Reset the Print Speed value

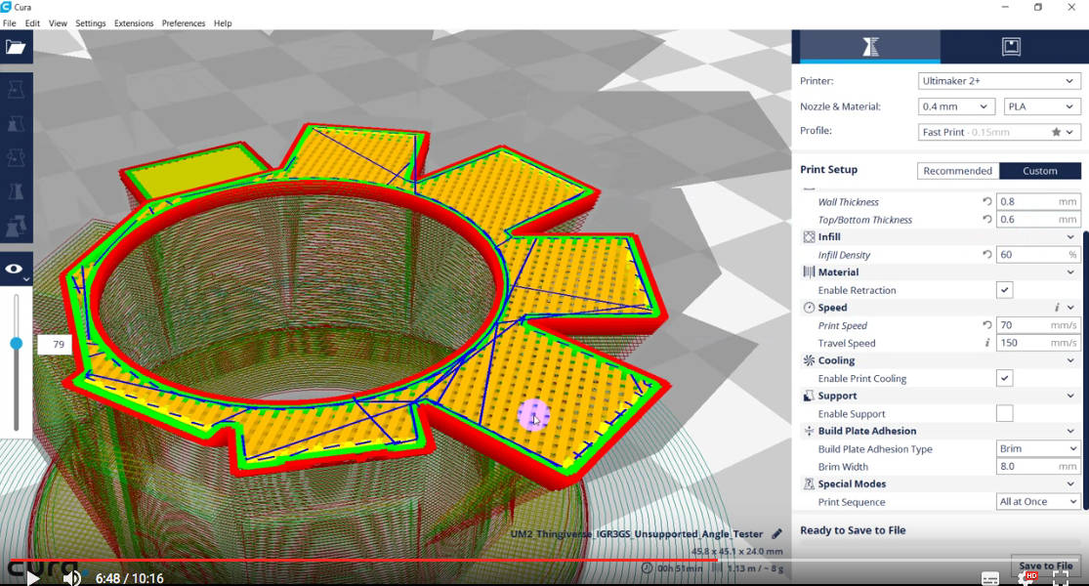tap(986, 325)
